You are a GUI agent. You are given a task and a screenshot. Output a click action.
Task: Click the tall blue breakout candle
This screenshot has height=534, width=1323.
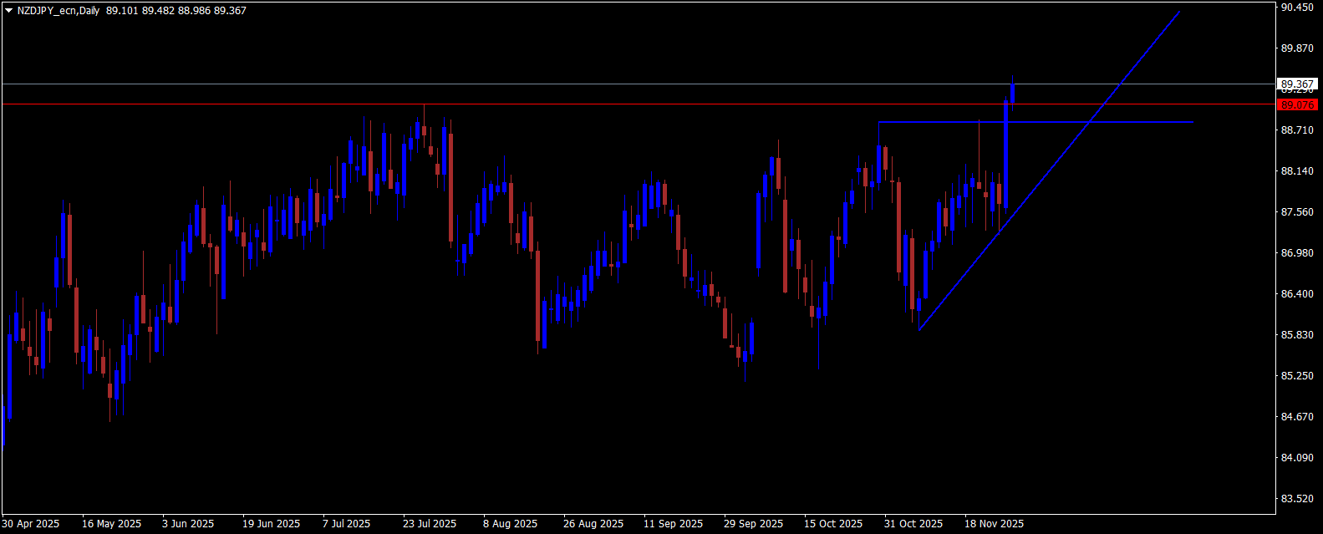[x=1005, y=154]
